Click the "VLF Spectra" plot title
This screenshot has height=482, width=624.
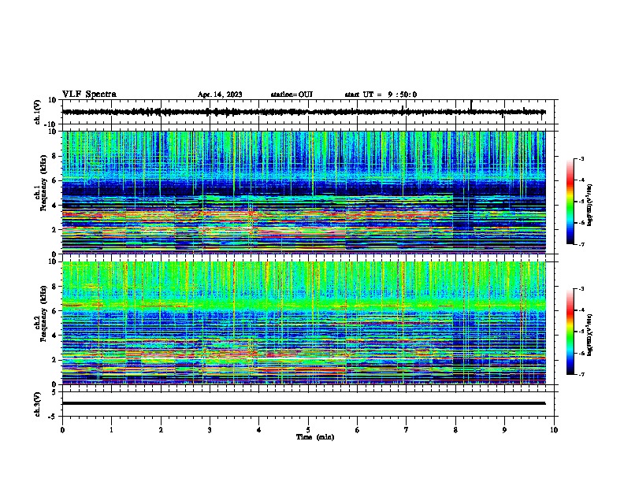click(x=89, y=95)
